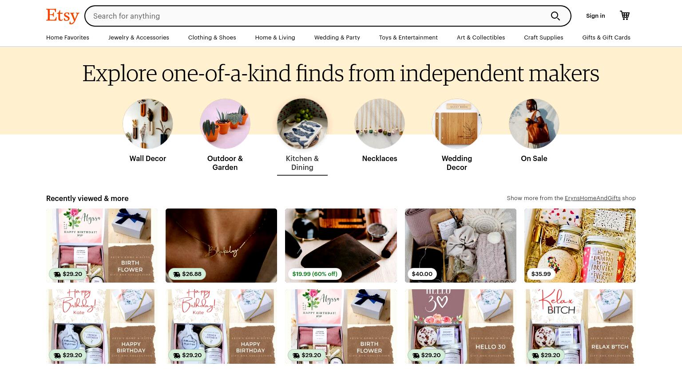Screen dimensions: 682x370
Task: Open the Wedding Decor category image
Action: click(x=457, y=124)
